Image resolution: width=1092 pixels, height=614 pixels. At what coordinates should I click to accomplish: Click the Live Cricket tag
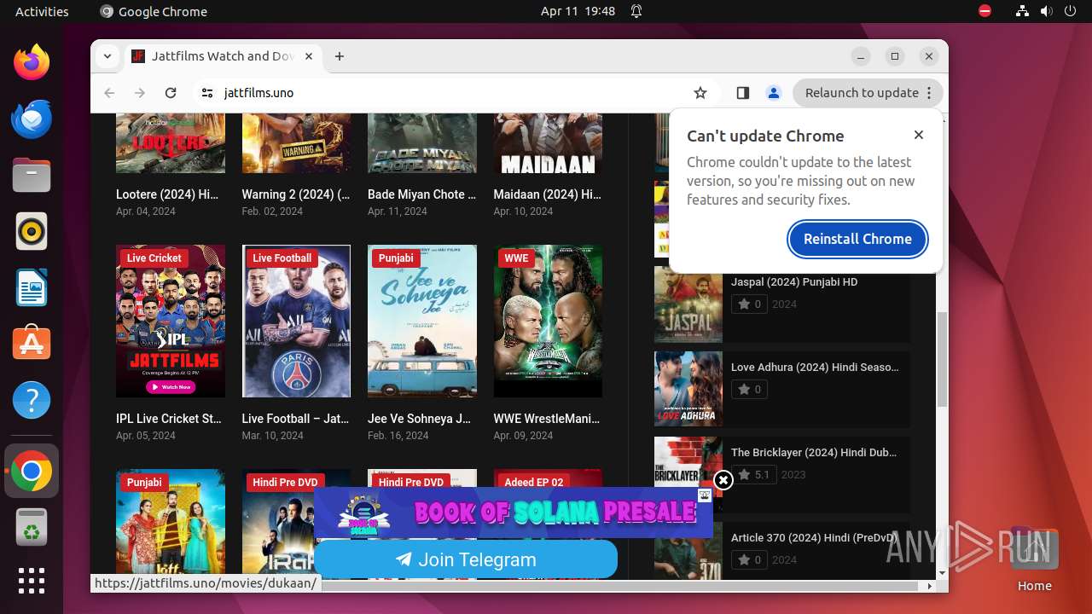pyautogui.click(x=154, y=258)
